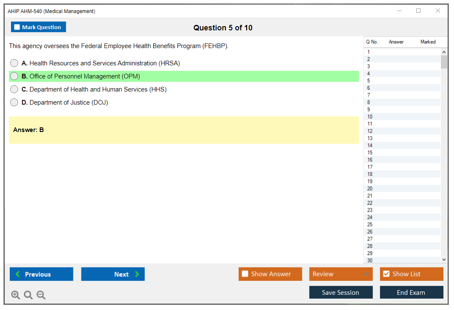The image size is (454, 310).
Task: Uncheck the Show List checkbox
Action: (386, 274)
